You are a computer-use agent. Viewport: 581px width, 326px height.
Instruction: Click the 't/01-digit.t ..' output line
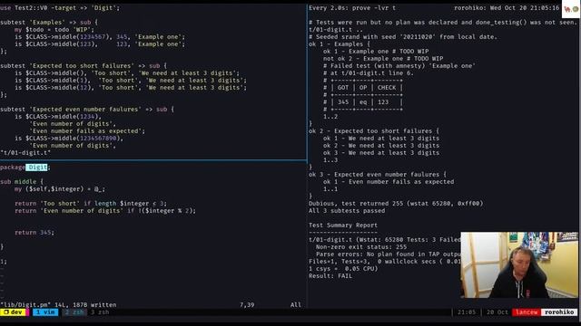point(336,30)
